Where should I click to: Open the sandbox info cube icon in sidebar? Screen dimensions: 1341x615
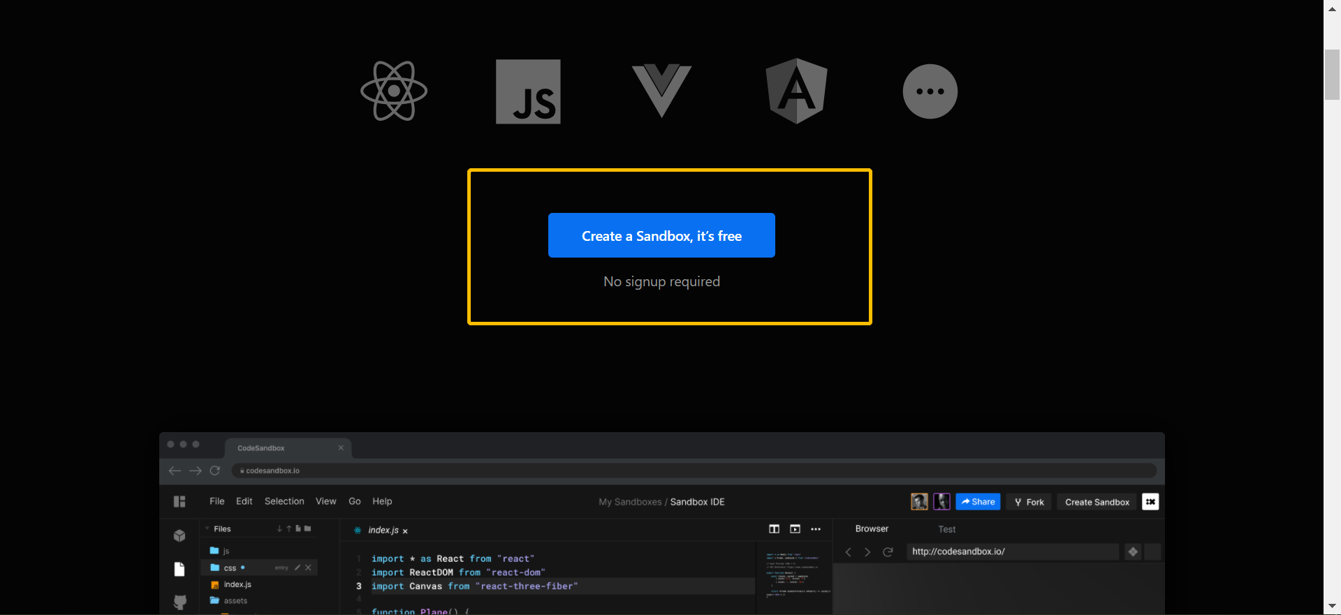(x=179, y=535)
